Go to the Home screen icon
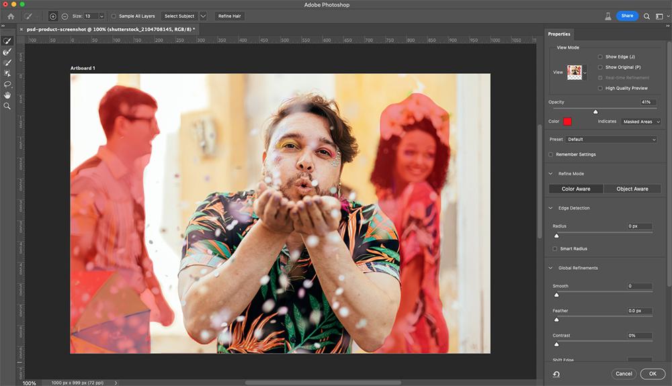The height and width of the screenshot is (386, 672). click(11, 16)
